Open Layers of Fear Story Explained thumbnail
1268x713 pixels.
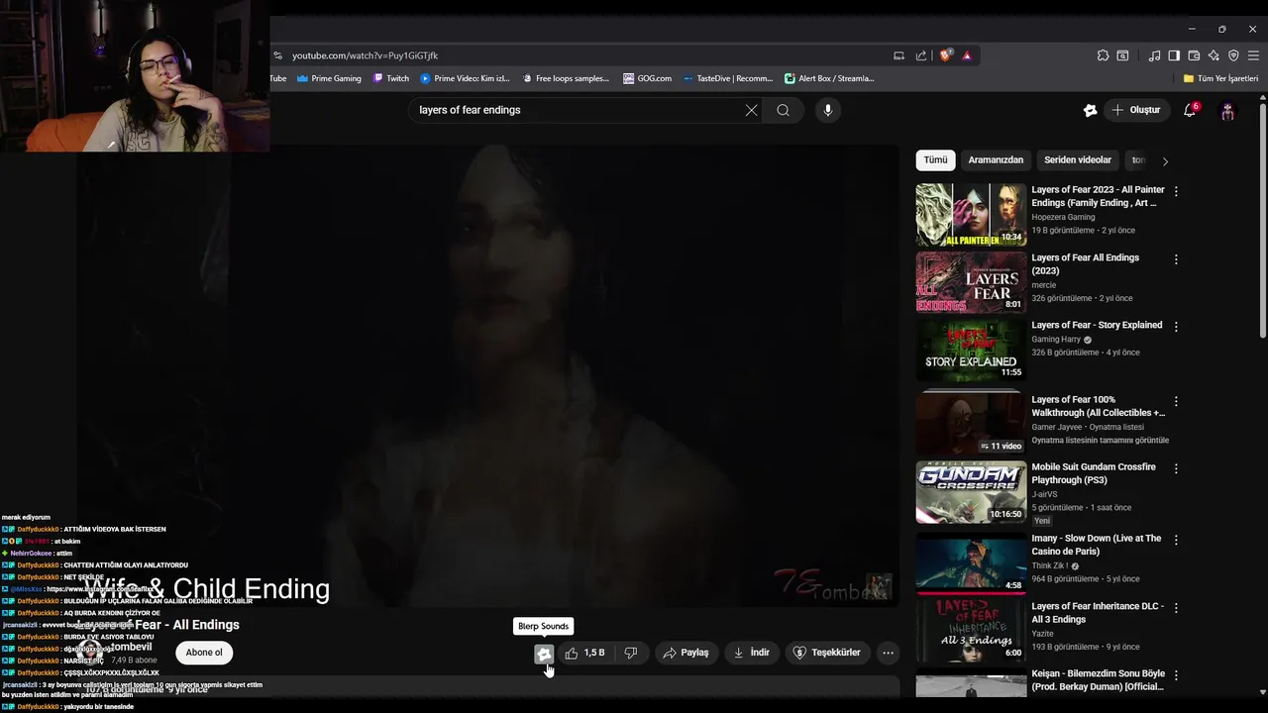pos(971,350)
